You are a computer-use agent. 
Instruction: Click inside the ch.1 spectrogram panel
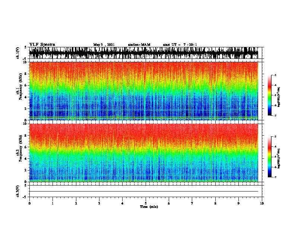[x=144, y=91]
